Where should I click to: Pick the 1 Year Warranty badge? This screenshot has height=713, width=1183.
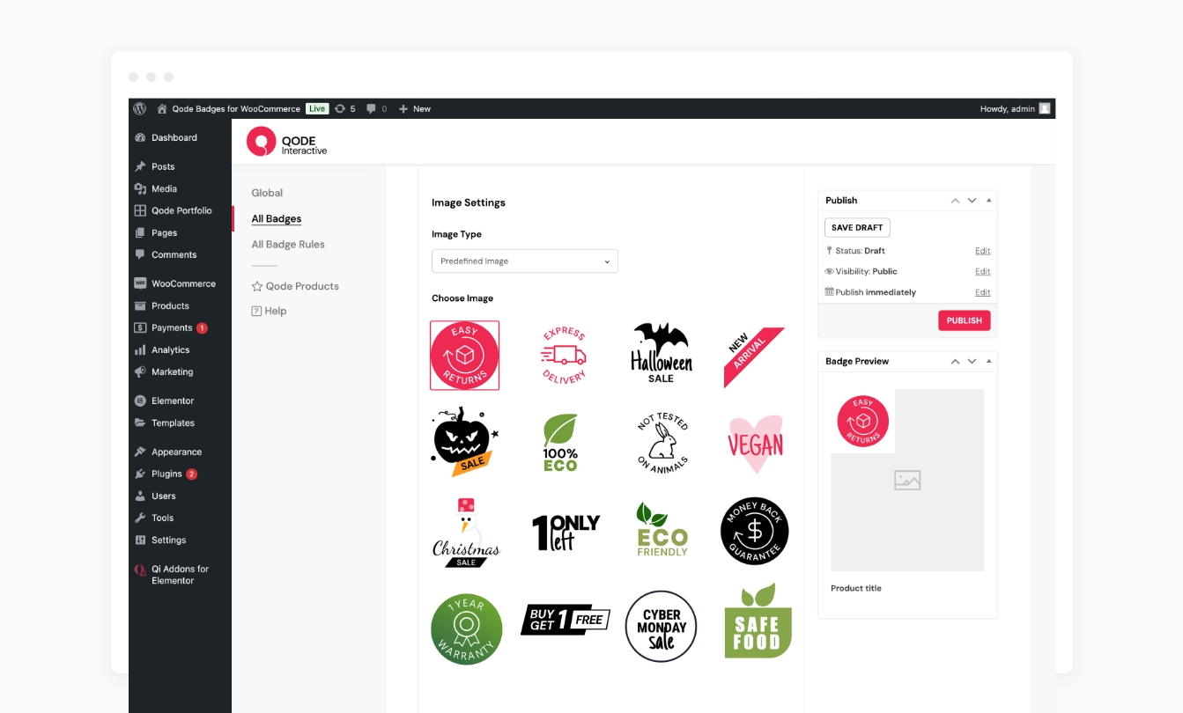467,628
